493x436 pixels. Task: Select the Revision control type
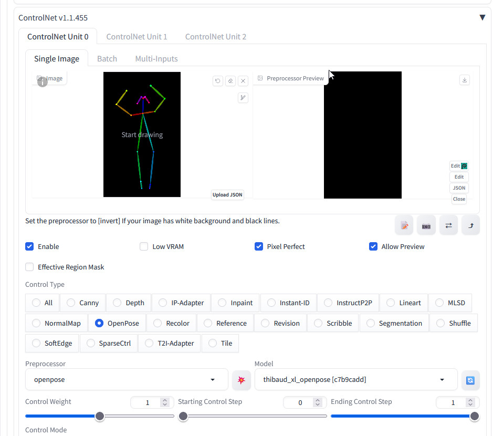point(280,323)
